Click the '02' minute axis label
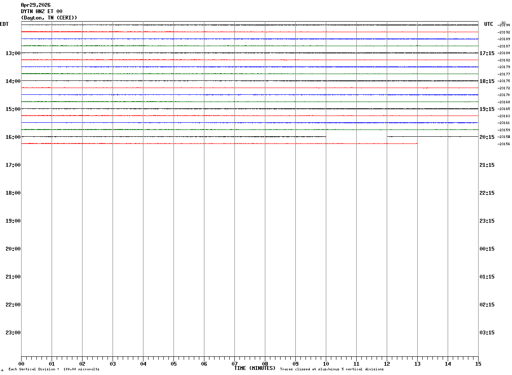512x375 pixels. tap(82, 364)
